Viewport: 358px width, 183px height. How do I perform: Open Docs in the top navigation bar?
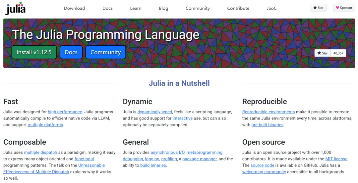pyautogui.click(x=107, y=8)
